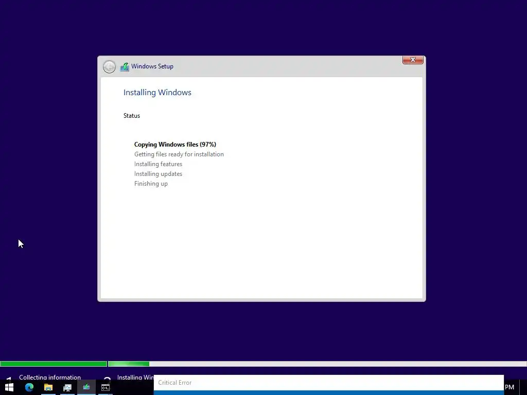This screenshot has width=527, height=395.
Task: Click the Critical Error notification title
Action: coord(175,383)
